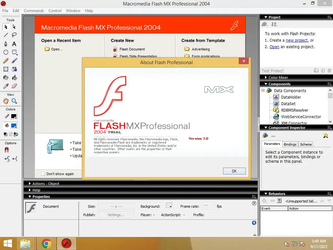The height and width of the screenshot is (250, 333).
Task: Click the No Color icon
Action: click(11, 134)
